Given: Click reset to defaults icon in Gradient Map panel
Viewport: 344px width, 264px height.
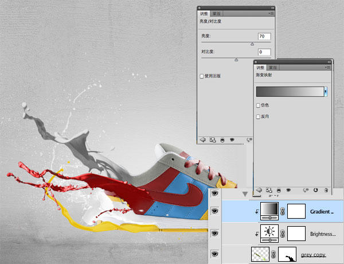Looking at the screenshot, I should [315, 190].
